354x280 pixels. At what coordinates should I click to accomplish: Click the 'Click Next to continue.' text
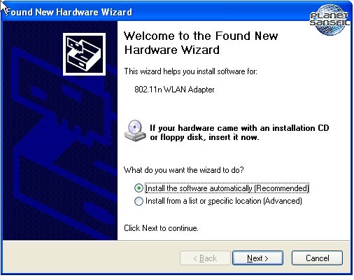[161, 228]
